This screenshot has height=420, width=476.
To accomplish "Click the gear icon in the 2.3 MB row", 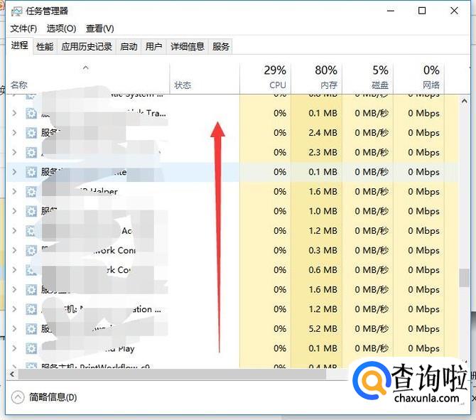I will [x=31, y=153].
